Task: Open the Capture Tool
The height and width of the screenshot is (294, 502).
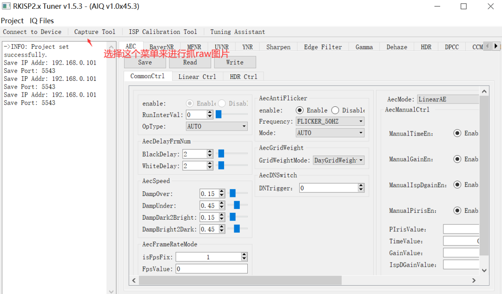Action: click(94, 32)
